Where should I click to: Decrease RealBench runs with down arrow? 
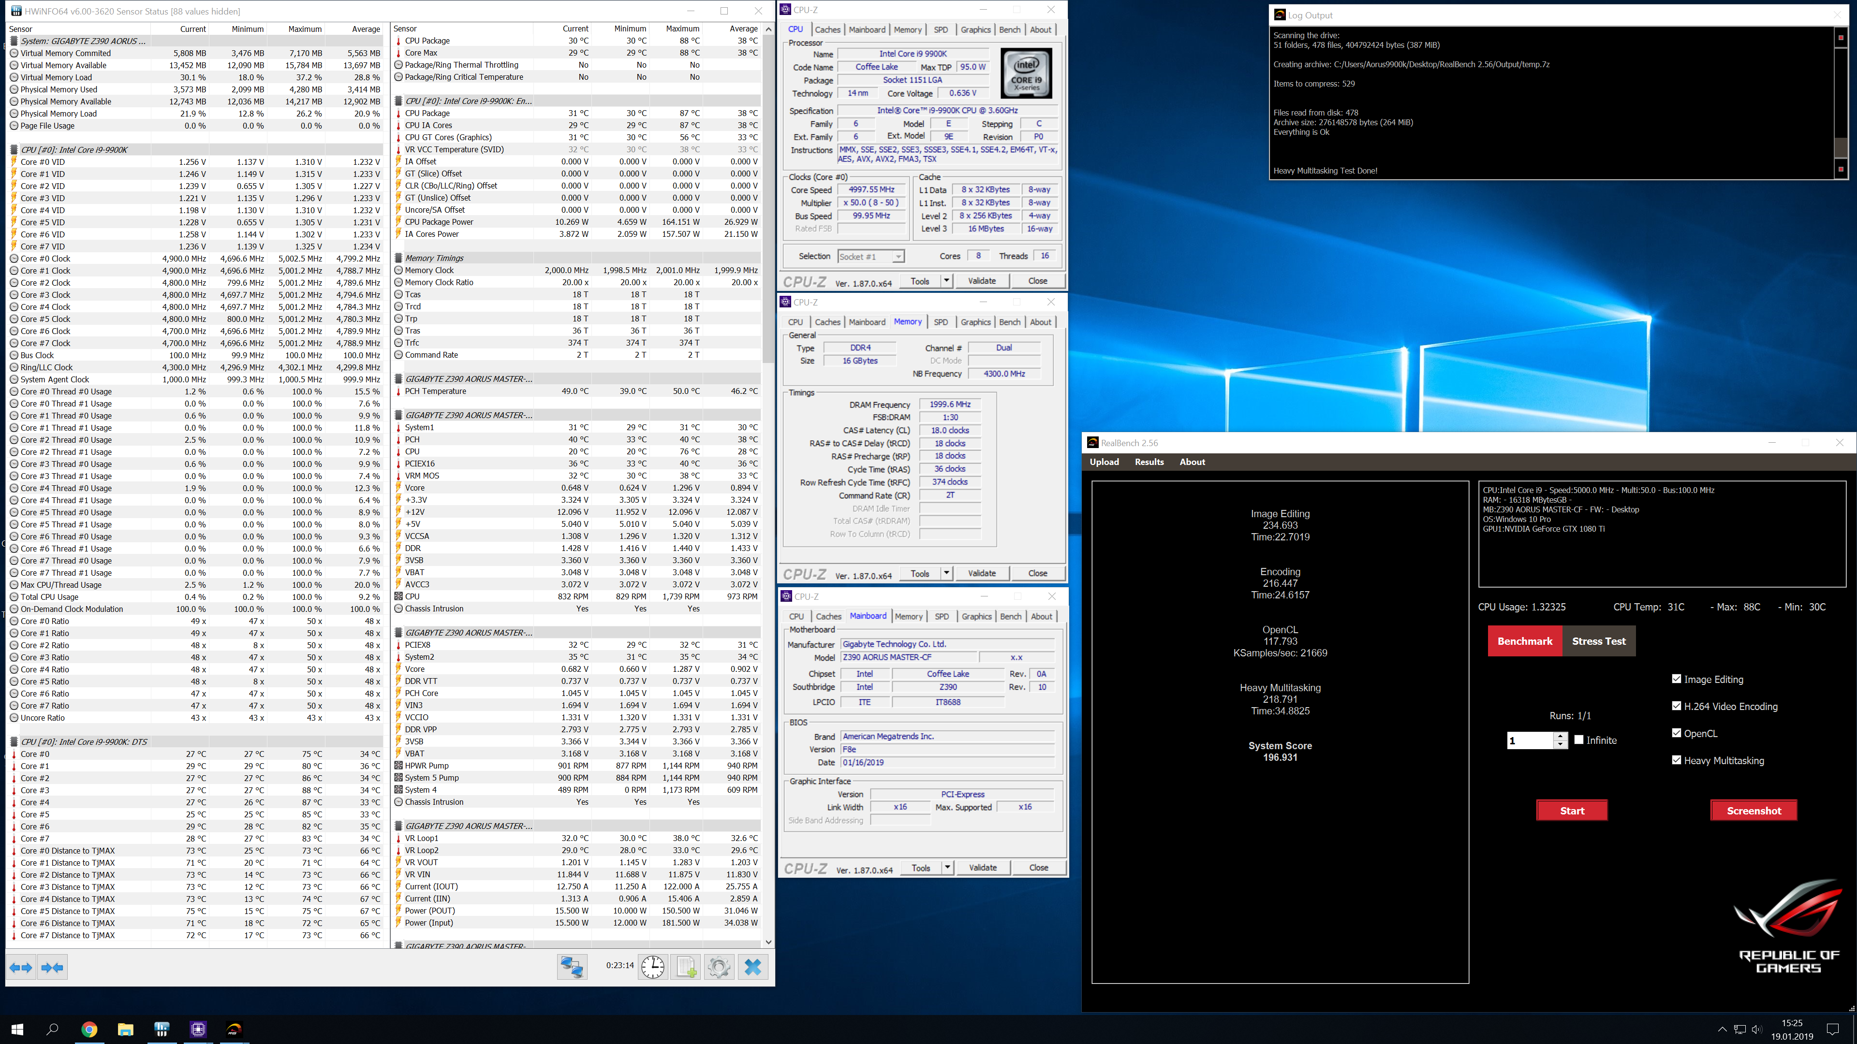[1560, 744]
